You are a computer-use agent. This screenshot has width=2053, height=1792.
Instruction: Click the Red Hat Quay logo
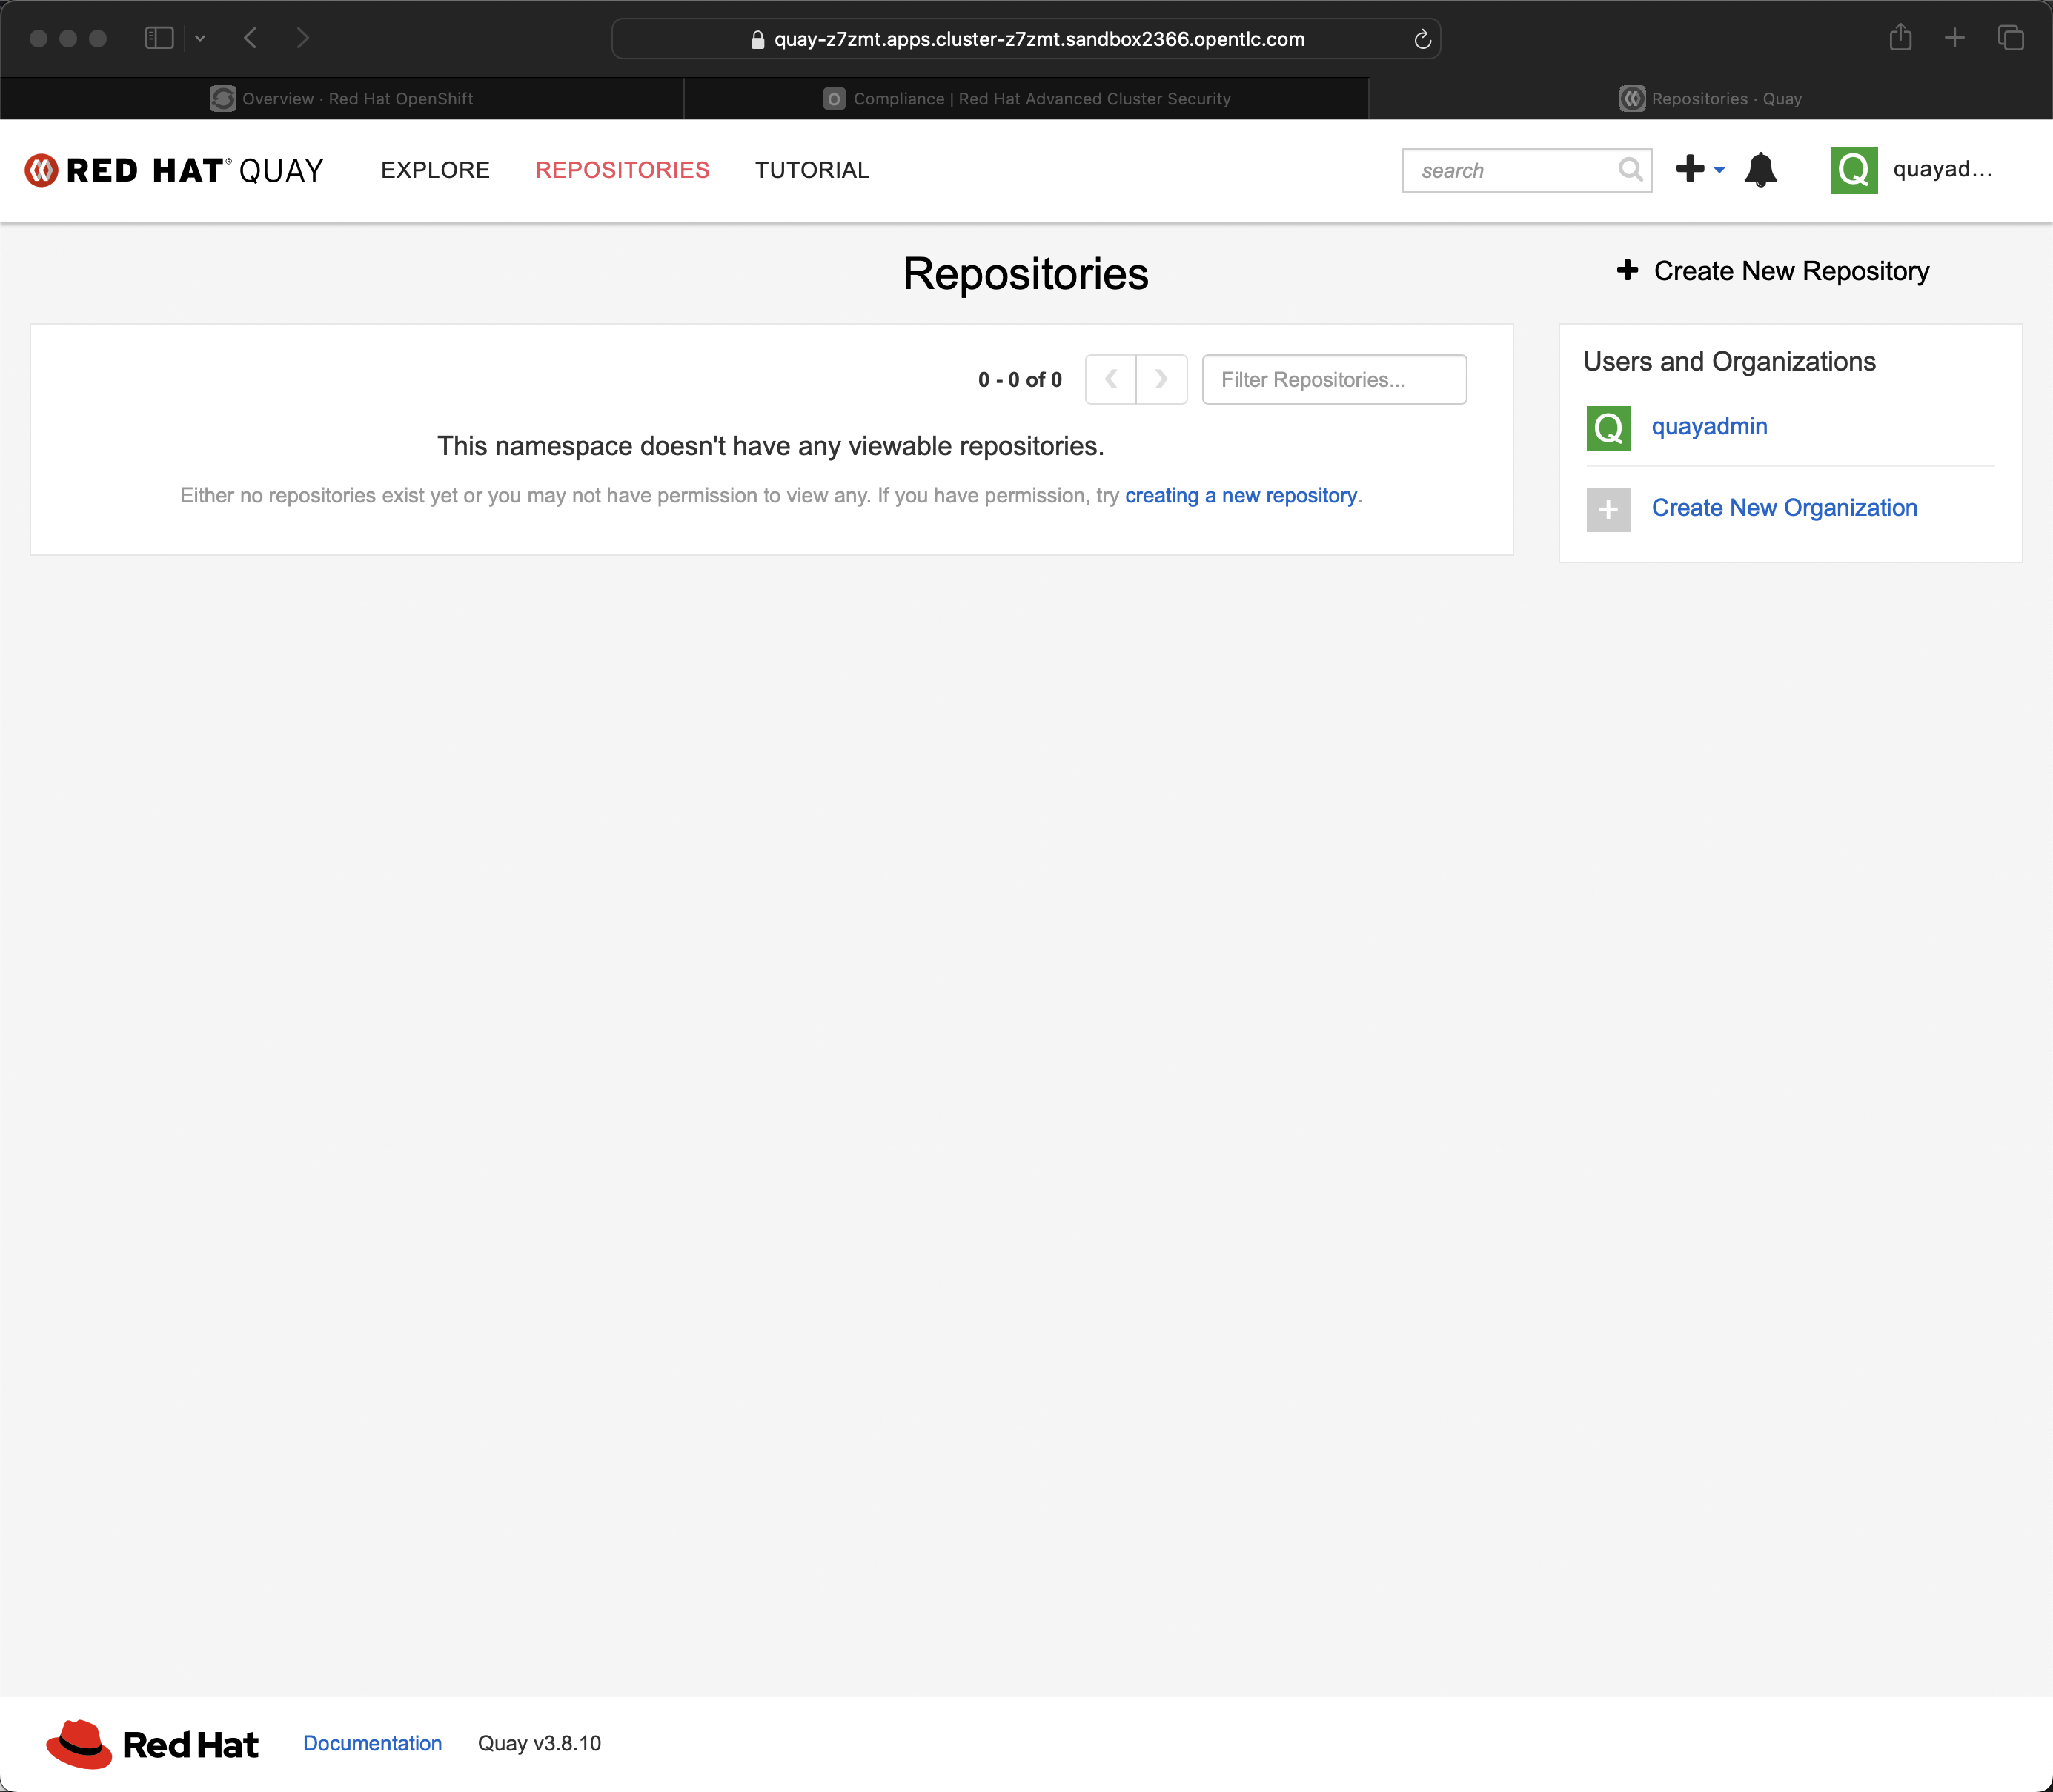175,170
